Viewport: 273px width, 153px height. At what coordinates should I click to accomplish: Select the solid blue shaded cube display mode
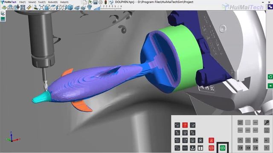(x=70, y=8)
